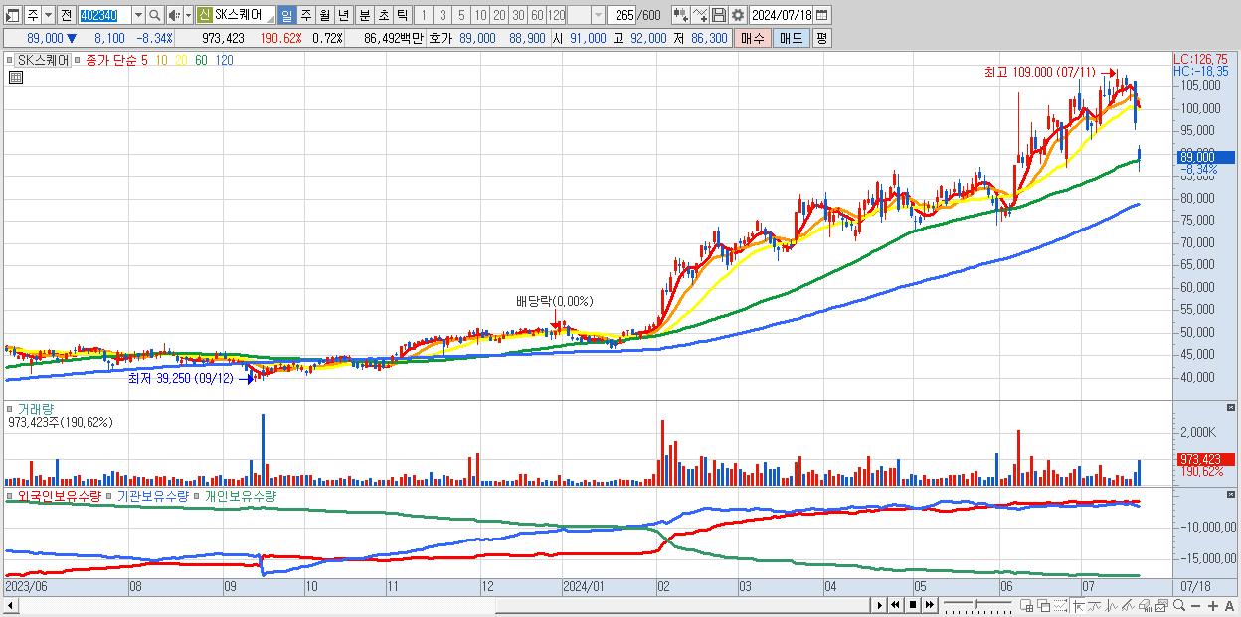
Task: Open the grid table icon below the price row
Action: pyautogui.click(x=16, y=78)
